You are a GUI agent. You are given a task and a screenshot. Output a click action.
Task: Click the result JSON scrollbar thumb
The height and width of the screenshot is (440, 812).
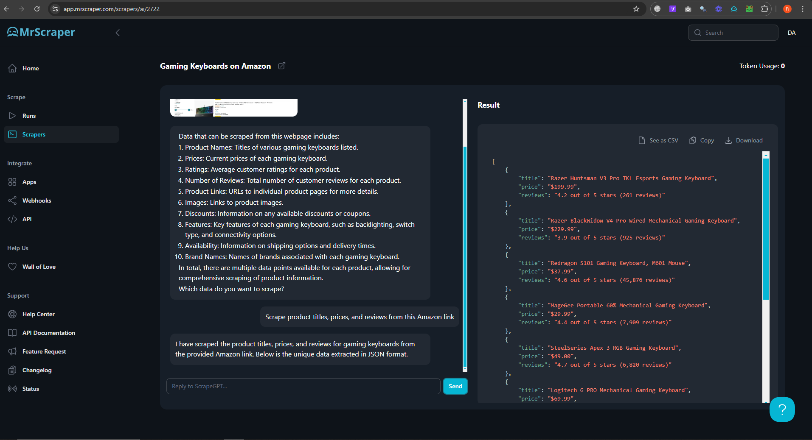click(766, 229)
